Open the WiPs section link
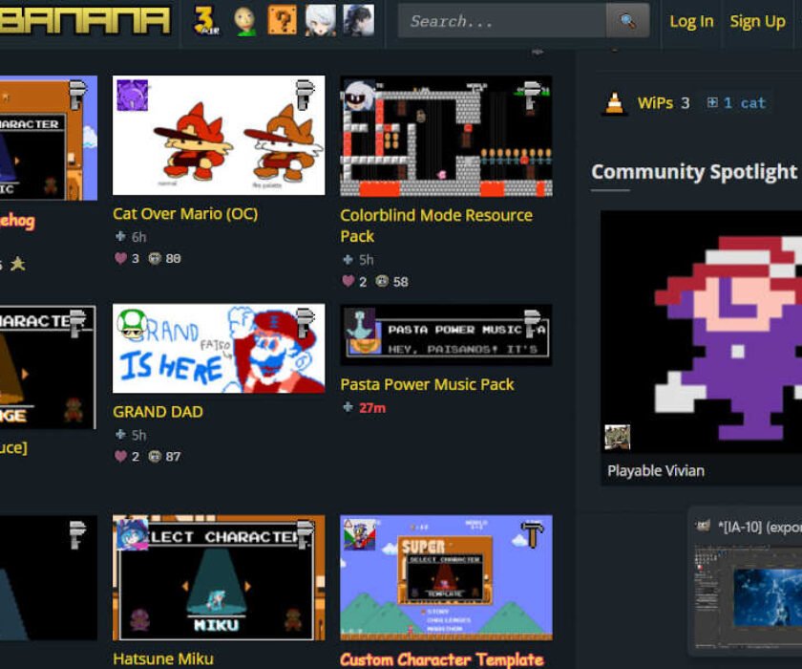This screenshot has height=669, width=802. click(x=655, y=103)
